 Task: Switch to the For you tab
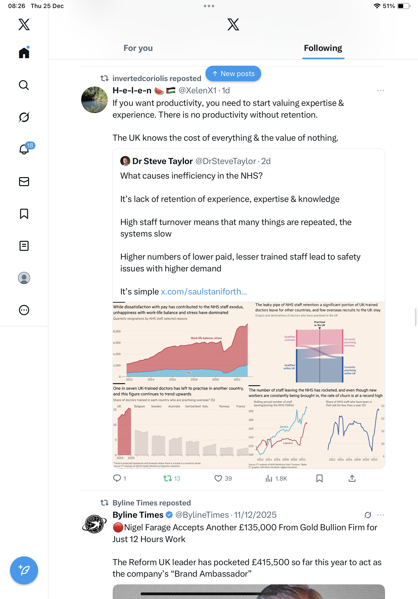point(138,48)
